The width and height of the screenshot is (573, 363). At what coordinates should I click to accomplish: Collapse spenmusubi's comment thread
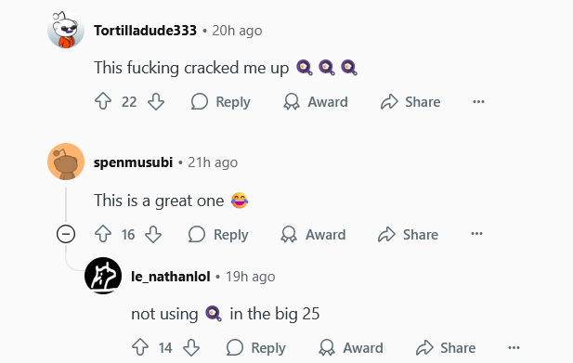point(66,234)
